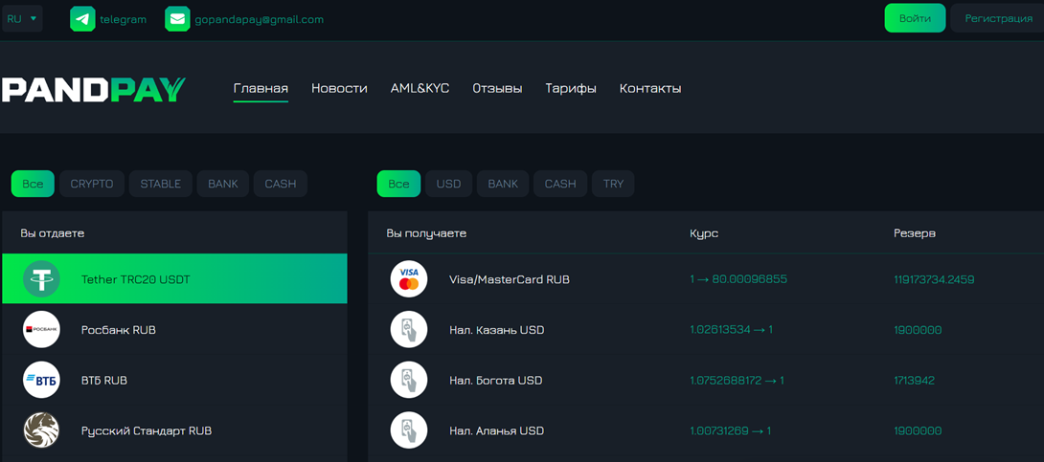The height and width of the screenshot is (462, 1044).
Task: Select Русский Стандарт RUB row
Action: pyautogui.click(x=174, y=430)
